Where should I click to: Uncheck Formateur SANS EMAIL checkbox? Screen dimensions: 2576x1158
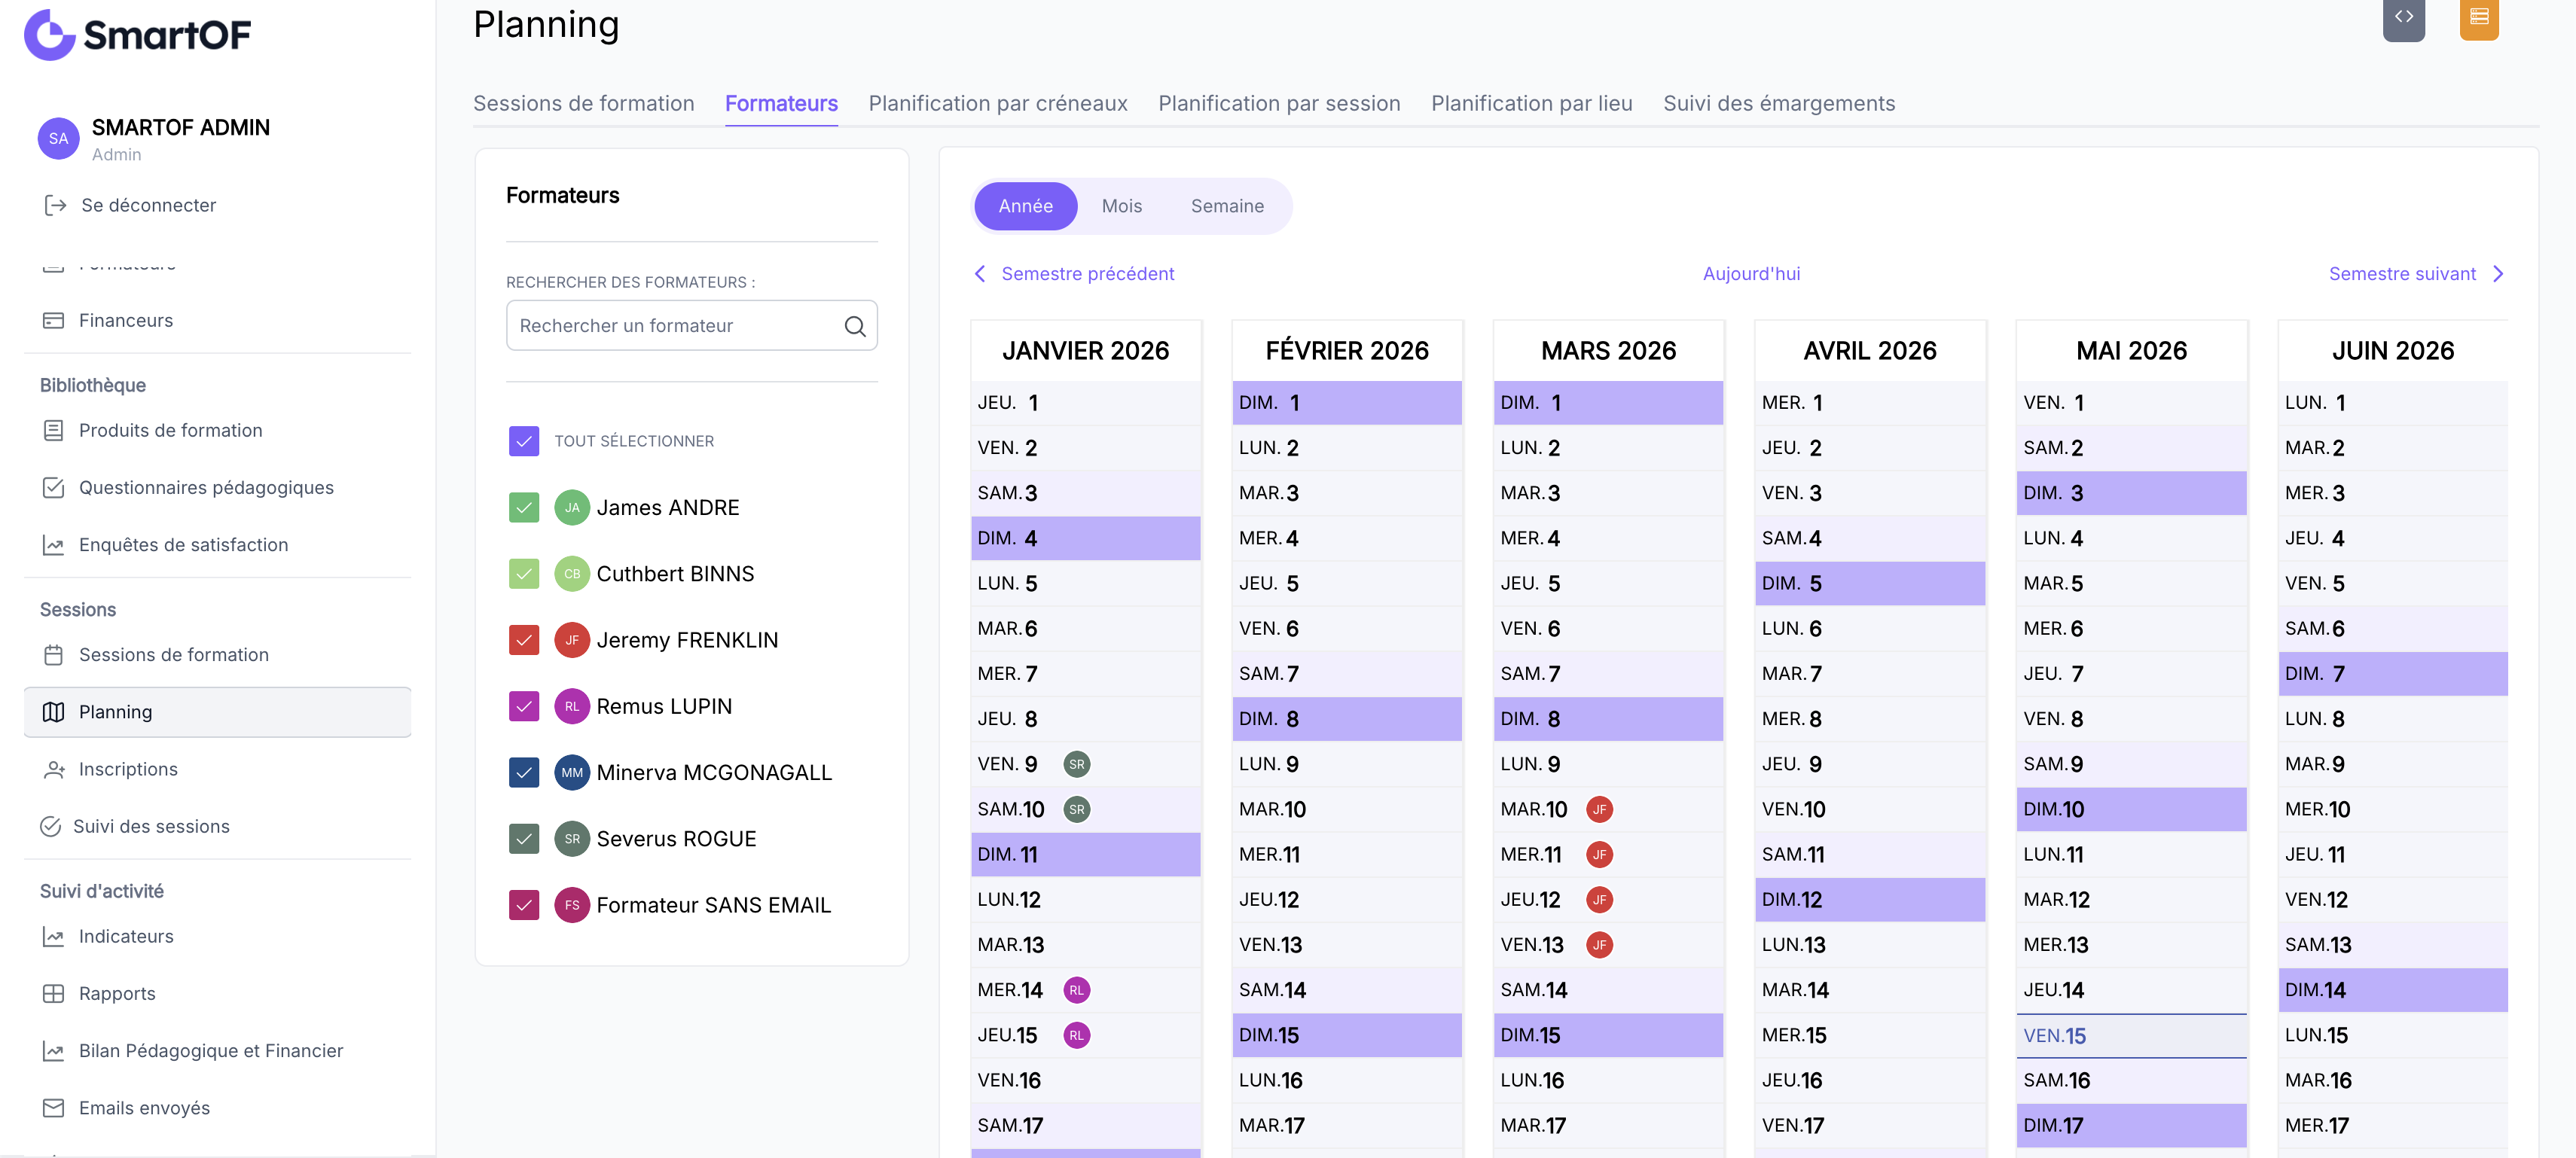tap(524, 905)
